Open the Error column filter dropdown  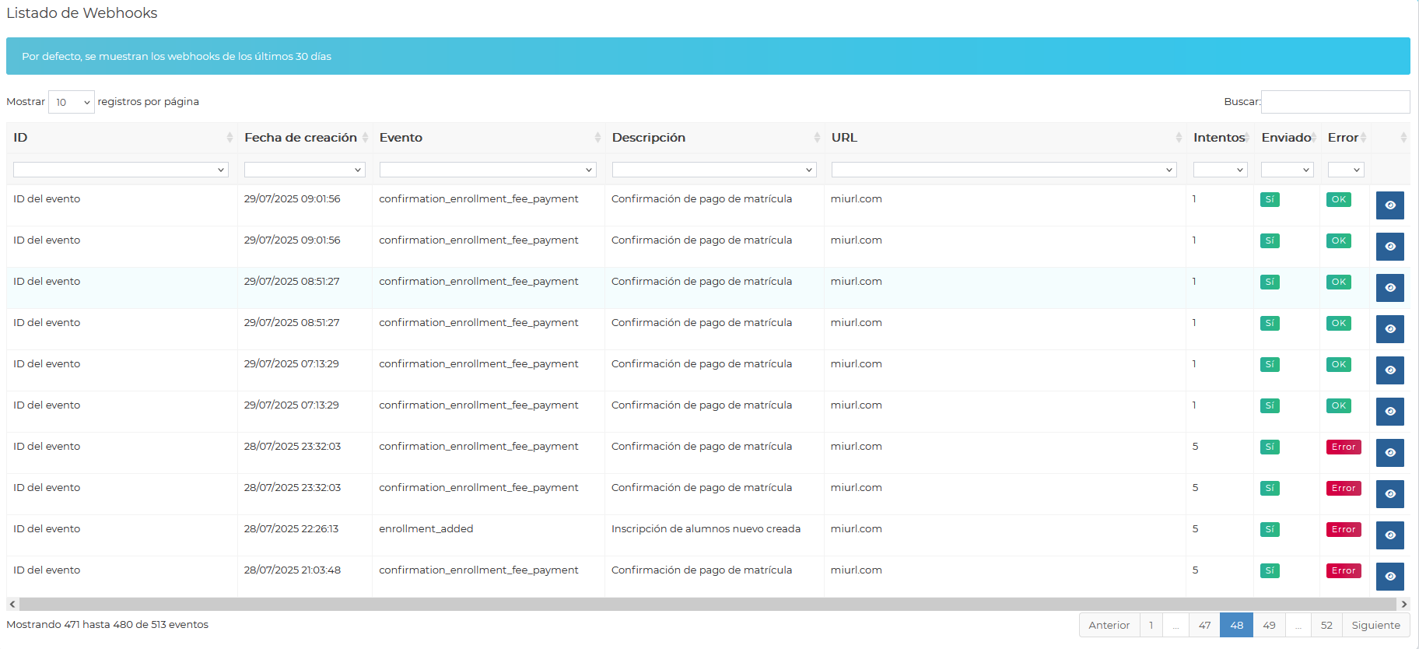1346,170
